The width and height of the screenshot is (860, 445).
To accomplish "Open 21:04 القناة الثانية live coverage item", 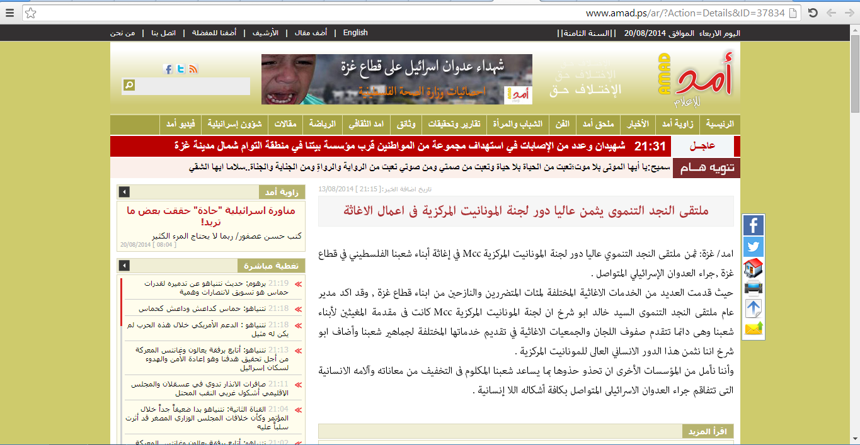I will [207, 417].
